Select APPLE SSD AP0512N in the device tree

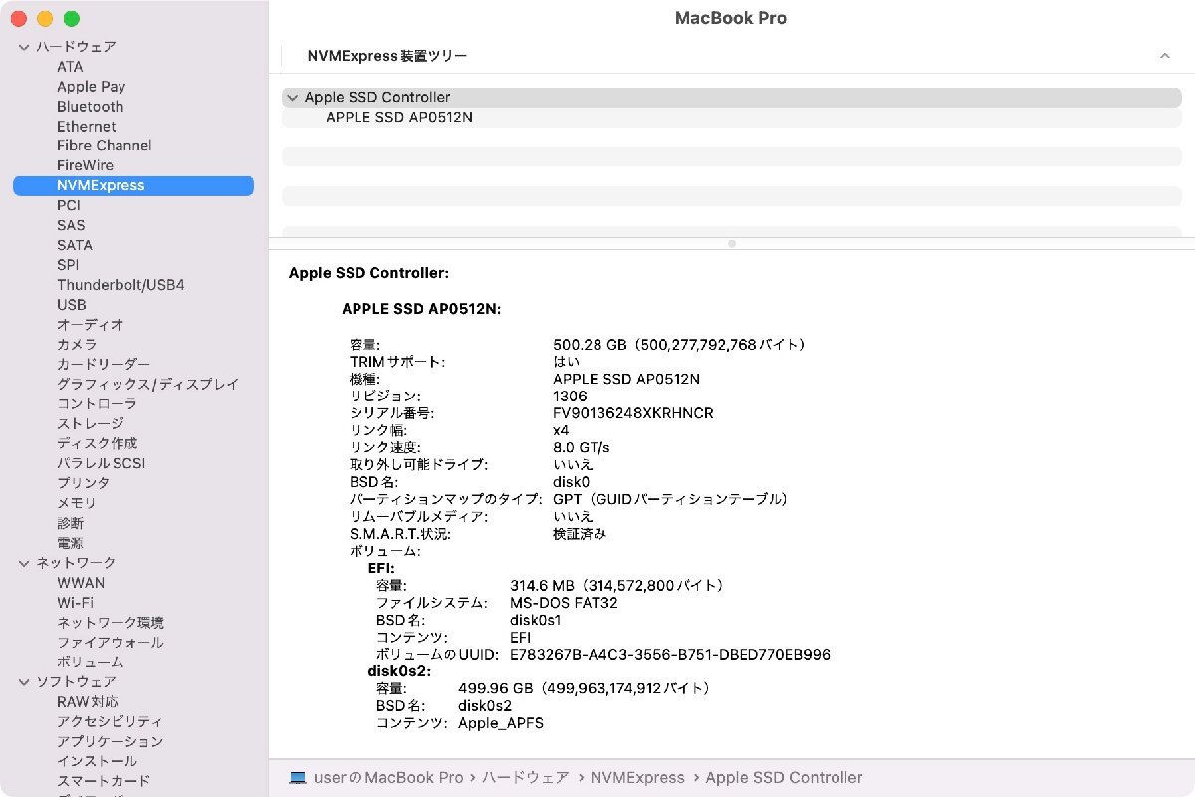pos(400,116)
